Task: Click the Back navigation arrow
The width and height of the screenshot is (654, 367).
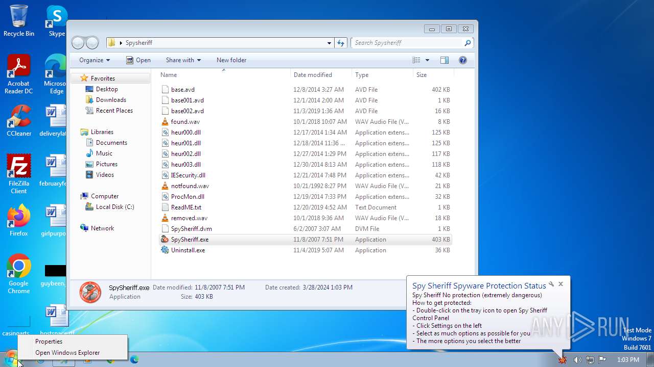Action: pos(78,43)
